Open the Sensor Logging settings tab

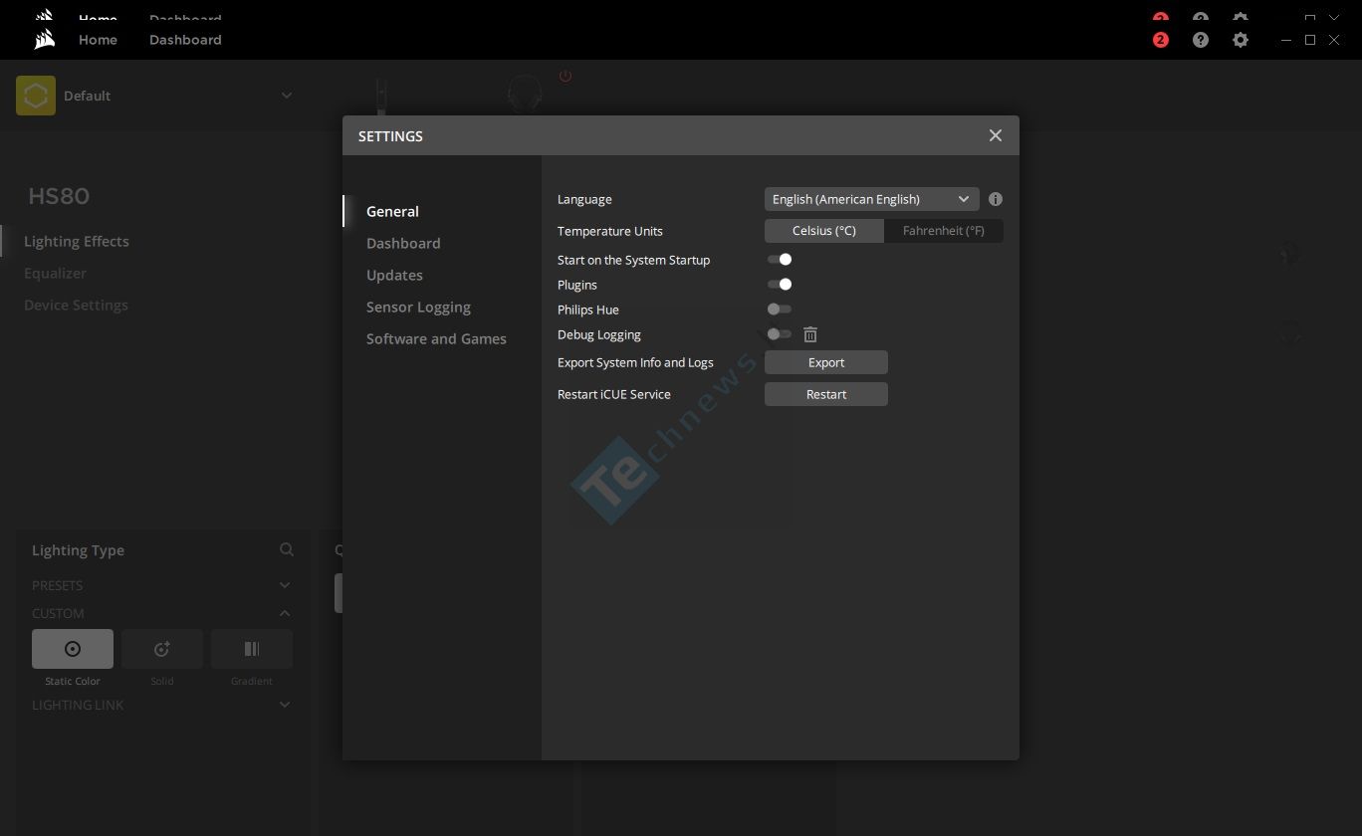click(x=418, y=307)
